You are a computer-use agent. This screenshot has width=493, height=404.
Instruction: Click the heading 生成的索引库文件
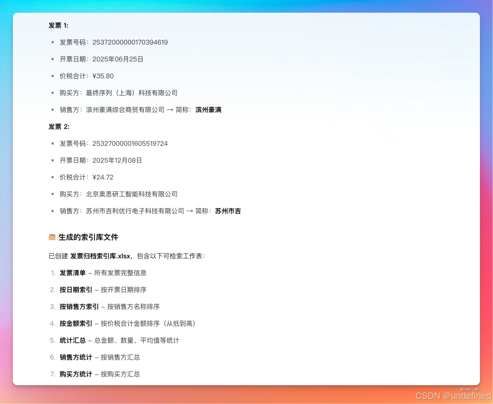point(89,237)
